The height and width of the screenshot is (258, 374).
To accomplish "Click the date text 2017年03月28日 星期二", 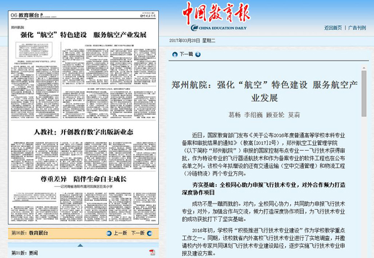I will coord(192,41).
